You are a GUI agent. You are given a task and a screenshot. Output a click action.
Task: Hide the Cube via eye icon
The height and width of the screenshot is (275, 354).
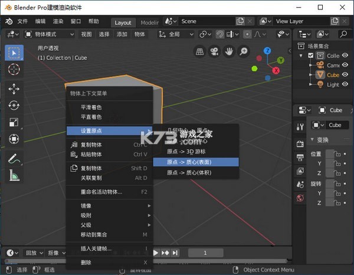click(345, 74)
